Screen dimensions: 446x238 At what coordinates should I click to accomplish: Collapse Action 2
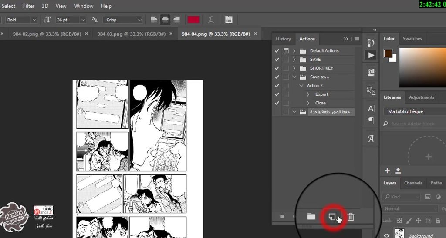[x=301, y=85]
